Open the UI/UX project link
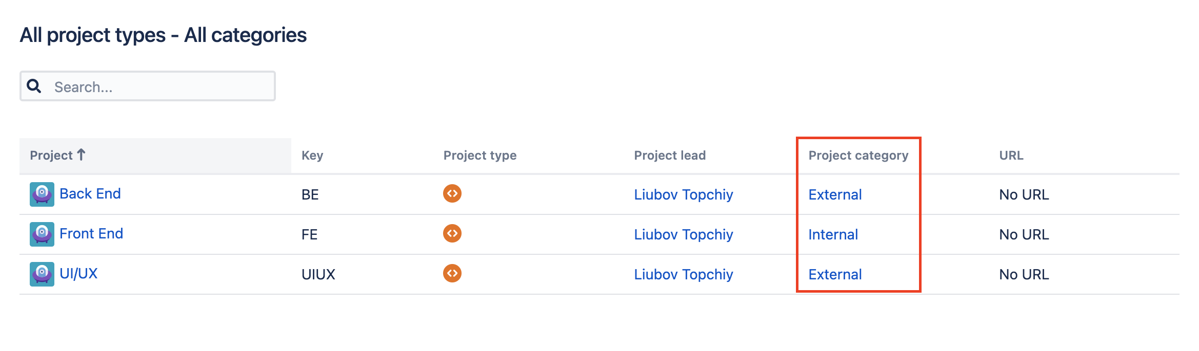The width and height of the screenshot is (1199, 351). [x=78, y=274]
